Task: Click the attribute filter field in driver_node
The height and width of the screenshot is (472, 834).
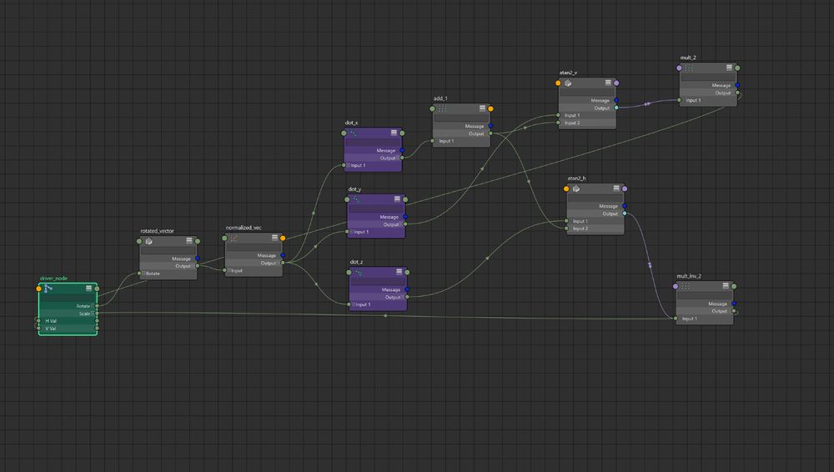Action: pyautogui.click(x=68, y=298)
